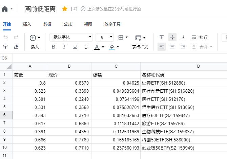Expand the 合并 merge dropdown arrow
Screen dimensions: 227x159
click(211, 47)
